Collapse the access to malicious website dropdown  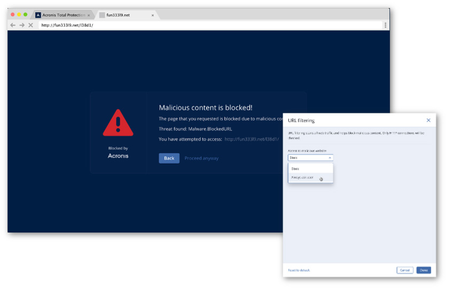click(x=310, y=158)
